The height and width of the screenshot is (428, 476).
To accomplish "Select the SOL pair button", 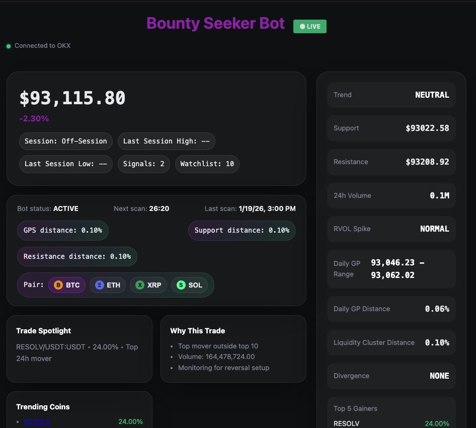I will [x=189, y=285].
